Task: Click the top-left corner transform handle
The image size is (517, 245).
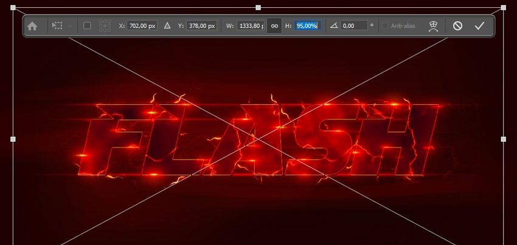Action: coord(13,7)
